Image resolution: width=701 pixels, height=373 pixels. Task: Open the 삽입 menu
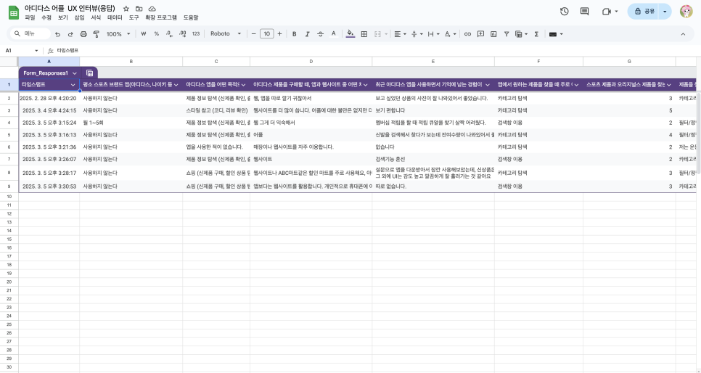point(79,18)
